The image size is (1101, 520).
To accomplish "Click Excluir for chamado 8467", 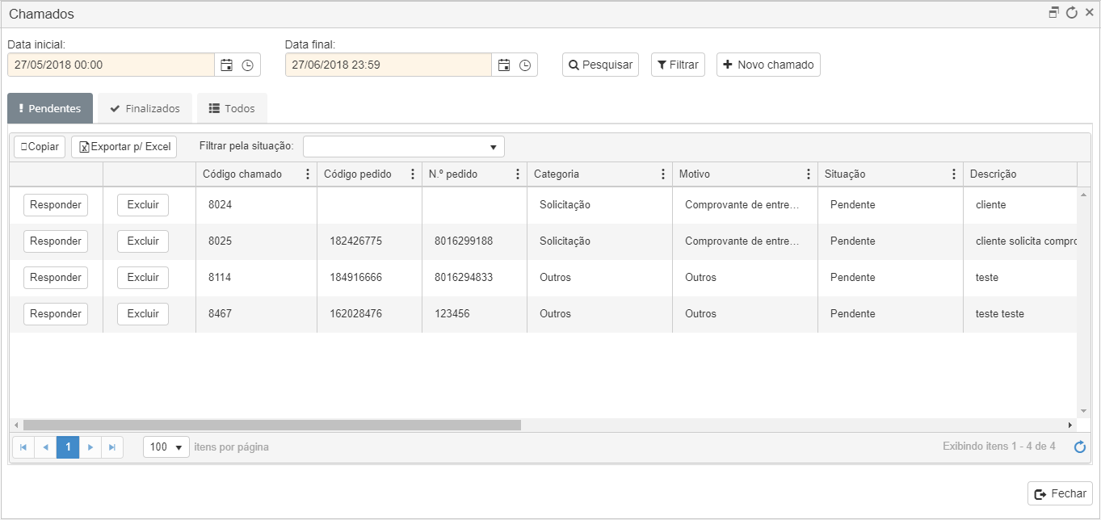I will tap(143, 314).
